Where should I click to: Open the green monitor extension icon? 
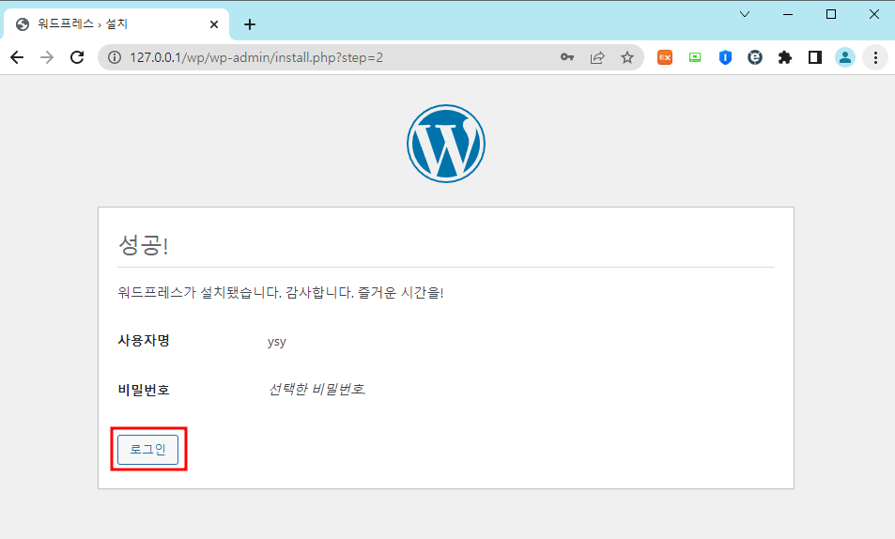(x=695, y=57)
